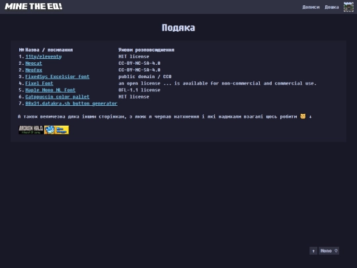Select the Neocat row 'CC-BY-NC-SA-4.0' license text
Image resolution: width=357 pixels, height=268 pixels.
coord(139,63)
